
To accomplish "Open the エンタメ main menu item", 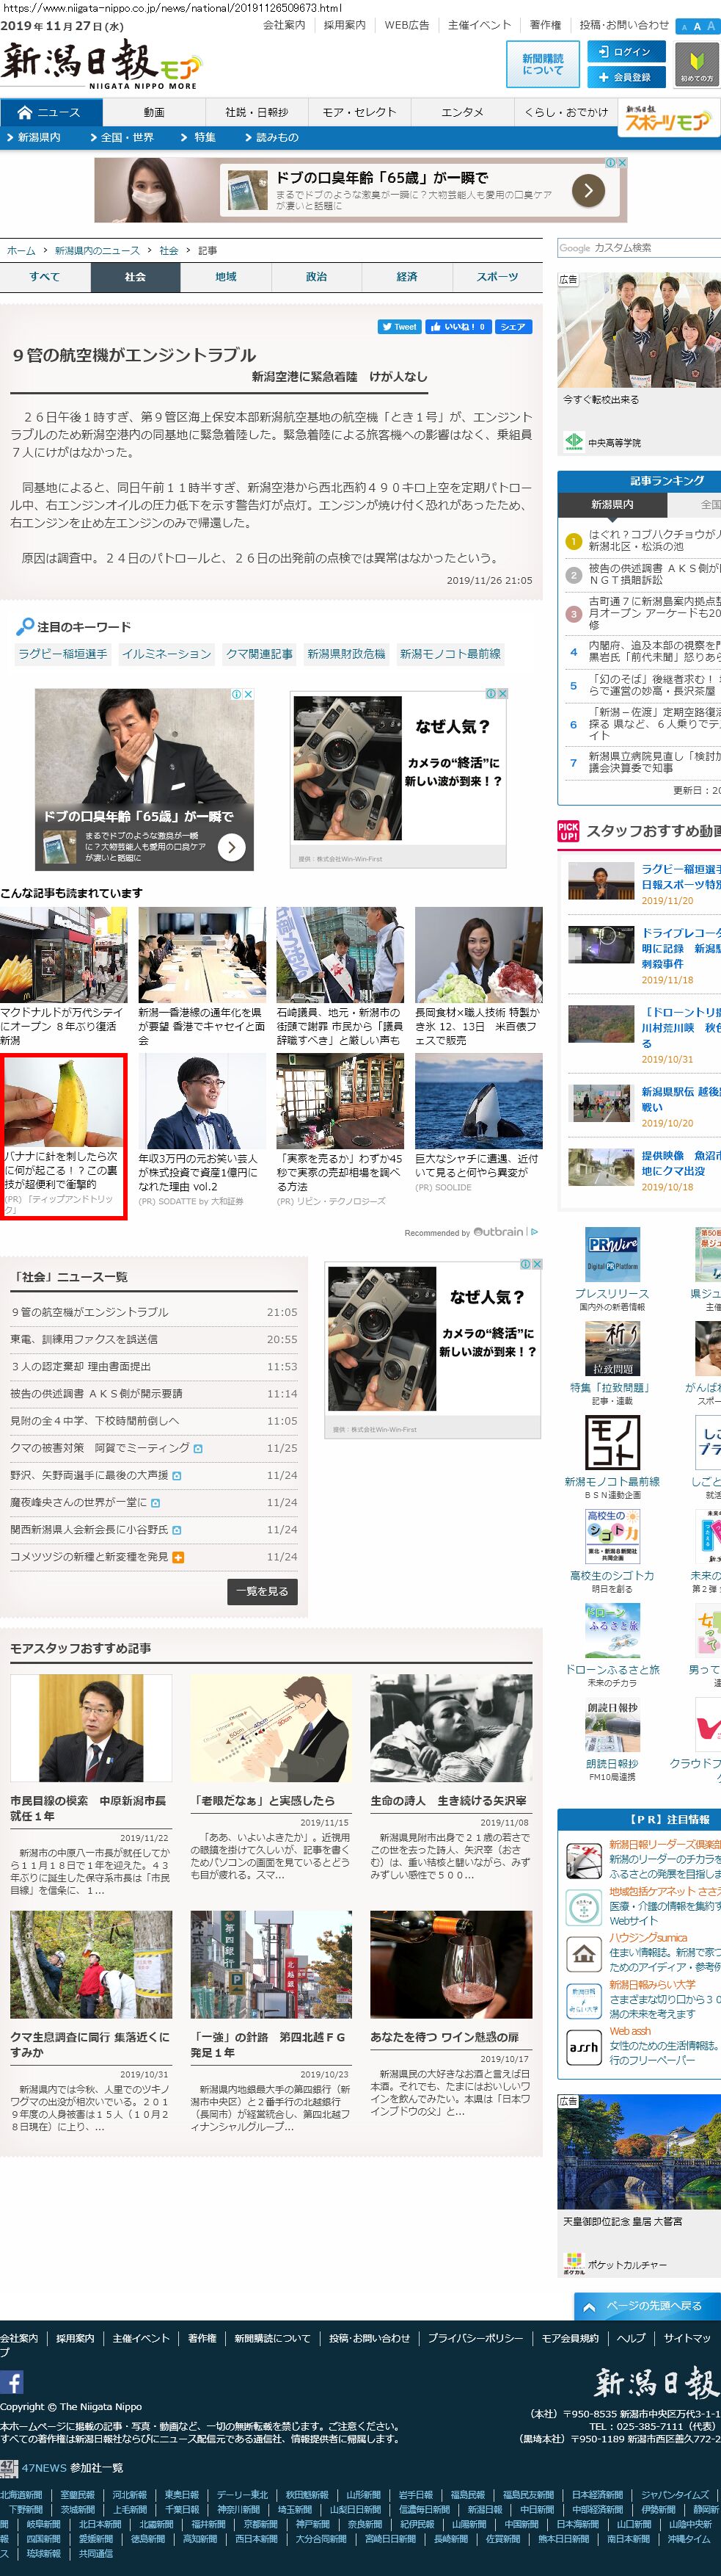I will point(462,113).
